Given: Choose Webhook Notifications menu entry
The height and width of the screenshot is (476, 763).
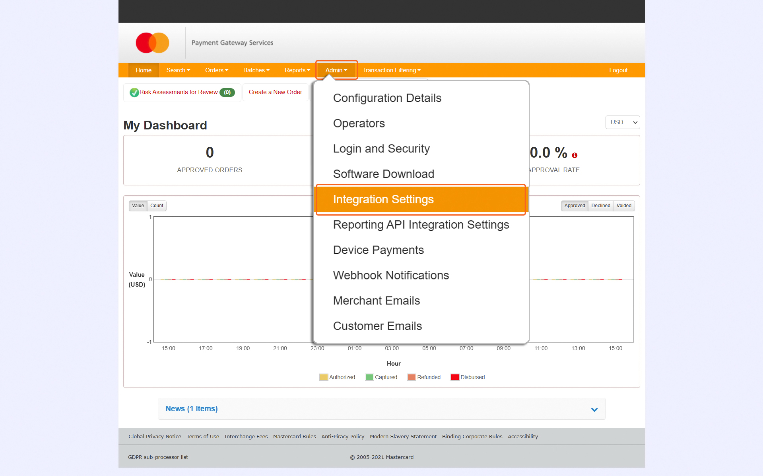Looking at the screenshot, I should point(391,275).
